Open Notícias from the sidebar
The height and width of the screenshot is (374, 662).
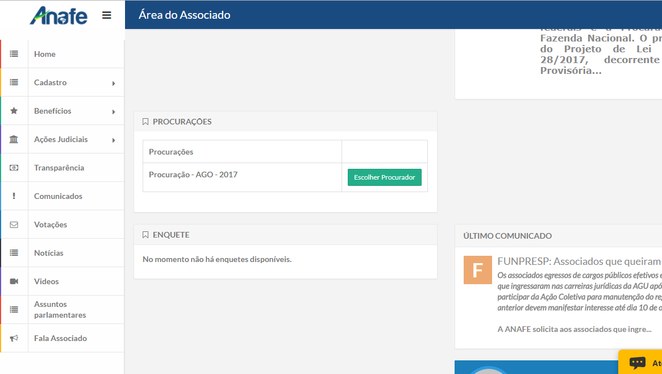coord(49,253)
